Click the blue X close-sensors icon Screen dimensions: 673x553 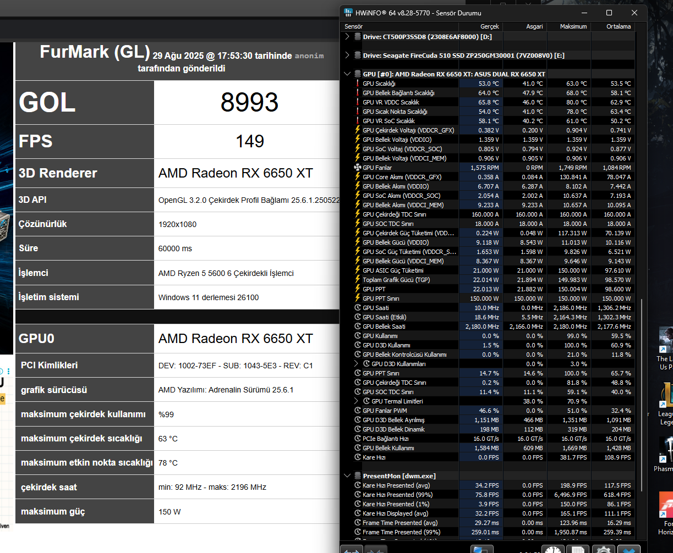pos(628,549)
